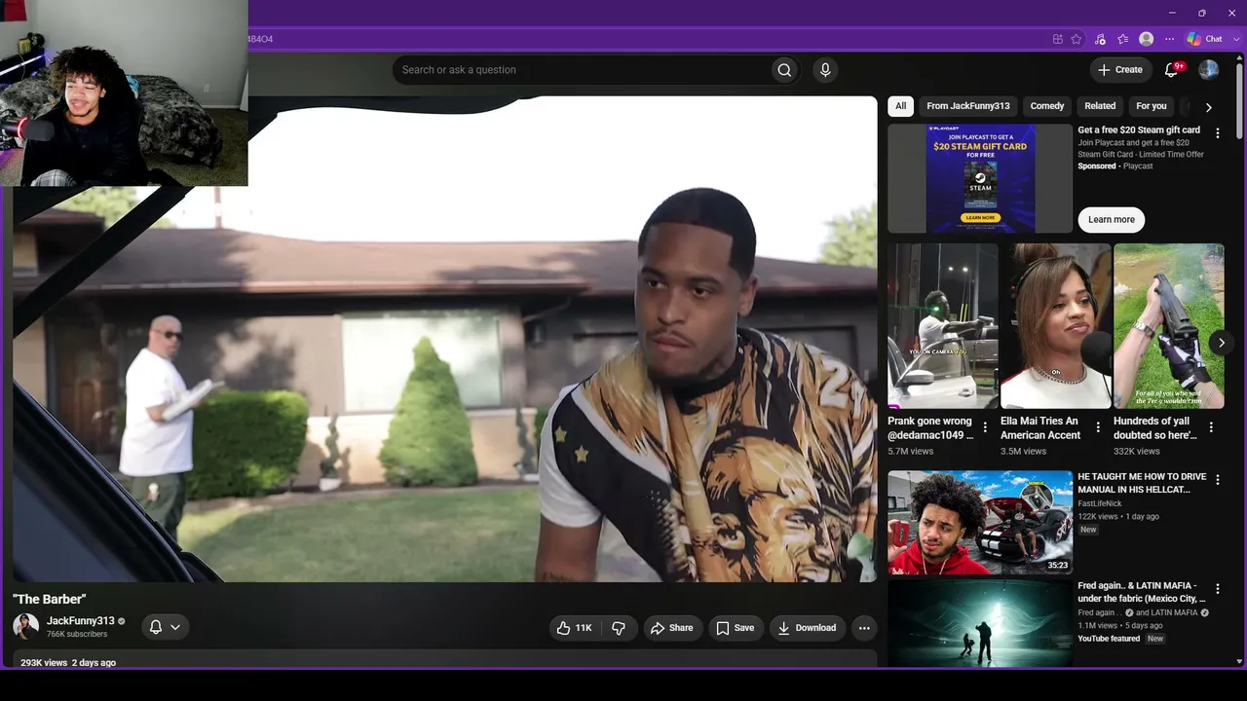Dislike the video using thumbs down

click(619, 628)
